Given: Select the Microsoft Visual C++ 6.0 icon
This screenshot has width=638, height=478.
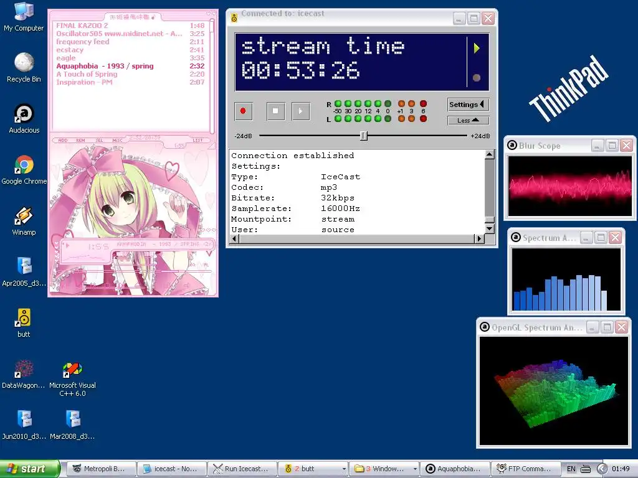Looking at the screenshot, I should click(x=72, y=379).
